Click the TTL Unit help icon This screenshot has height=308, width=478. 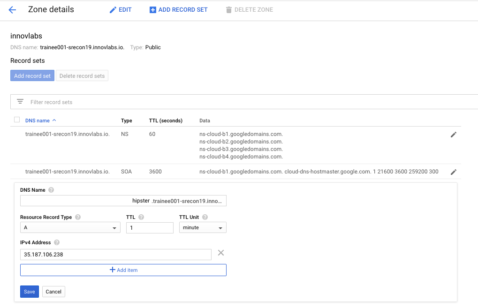point(205,218)
